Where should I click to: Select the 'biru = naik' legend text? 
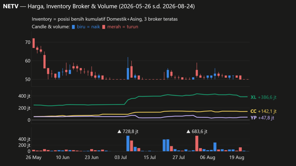coord(88,27)
